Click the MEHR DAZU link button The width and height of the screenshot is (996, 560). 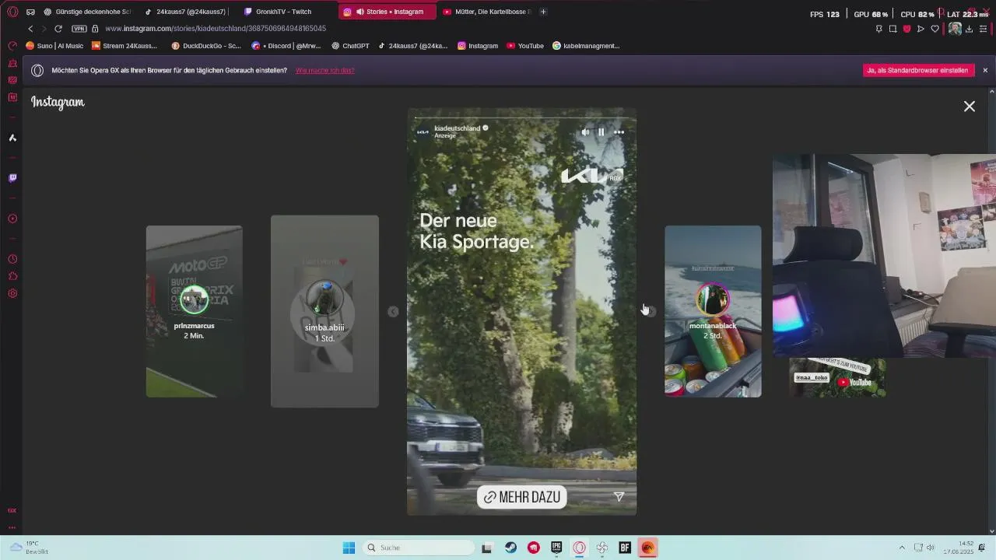click(521, 497)
